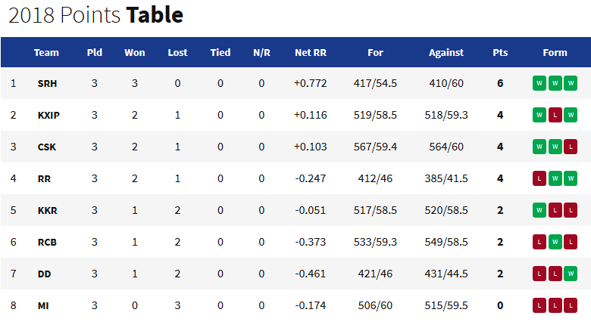Open the CSK team name

click(x=47, y=147)
